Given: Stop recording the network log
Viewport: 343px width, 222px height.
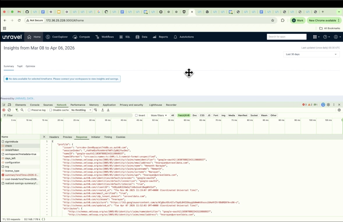Looking at the screenshot, I should coord(4,110).
